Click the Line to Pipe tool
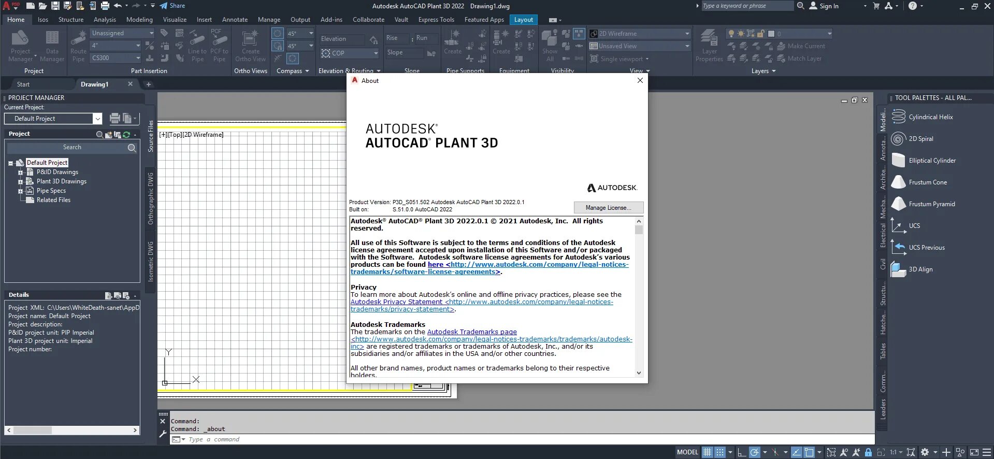Viewport: 994px width, 459px height. coord(197,46)
